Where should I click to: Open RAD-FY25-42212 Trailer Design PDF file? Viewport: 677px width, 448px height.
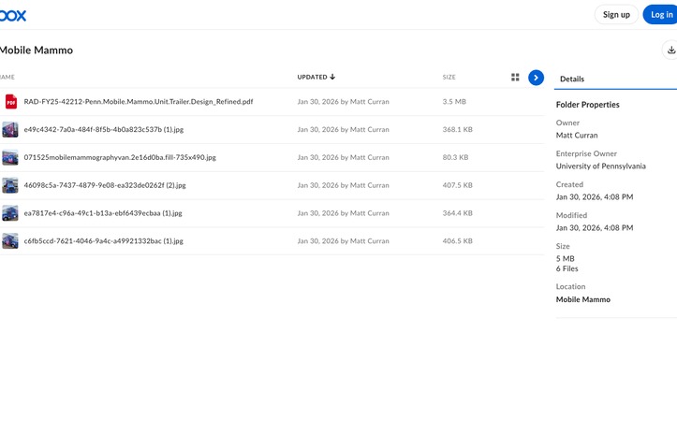[139, 102]
